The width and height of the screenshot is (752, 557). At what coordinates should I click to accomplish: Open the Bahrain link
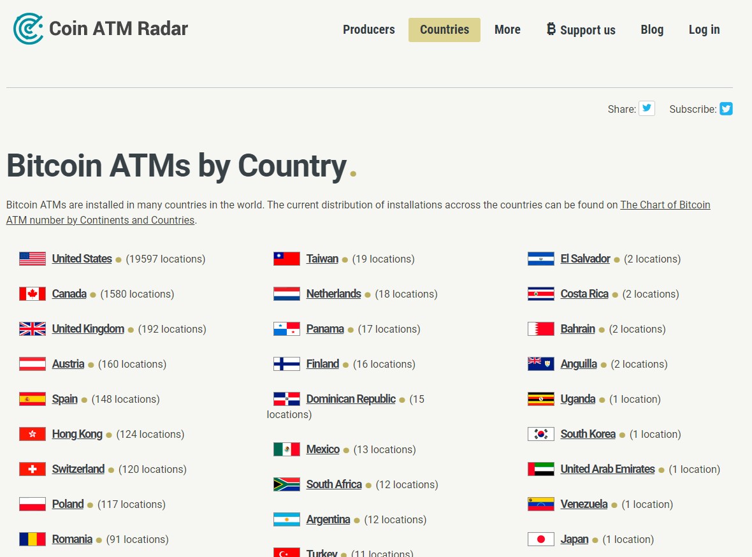578,329
